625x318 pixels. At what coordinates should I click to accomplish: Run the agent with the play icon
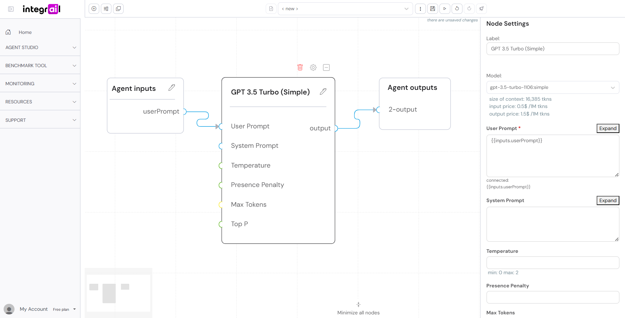(445, 9)
